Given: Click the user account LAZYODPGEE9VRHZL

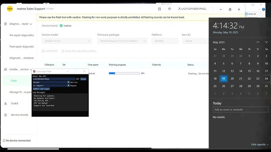Looking at the screenshot, I should click(192, 9).
